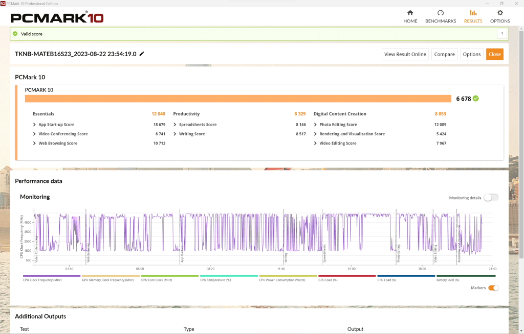Click the Photo Editing marker in chart
Viewport: 524px width, 334px height.
click(x=398, y=254)
